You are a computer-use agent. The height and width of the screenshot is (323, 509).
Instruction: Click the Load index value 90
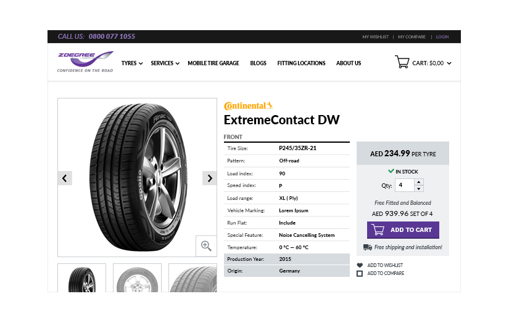[x=282, y=173]
